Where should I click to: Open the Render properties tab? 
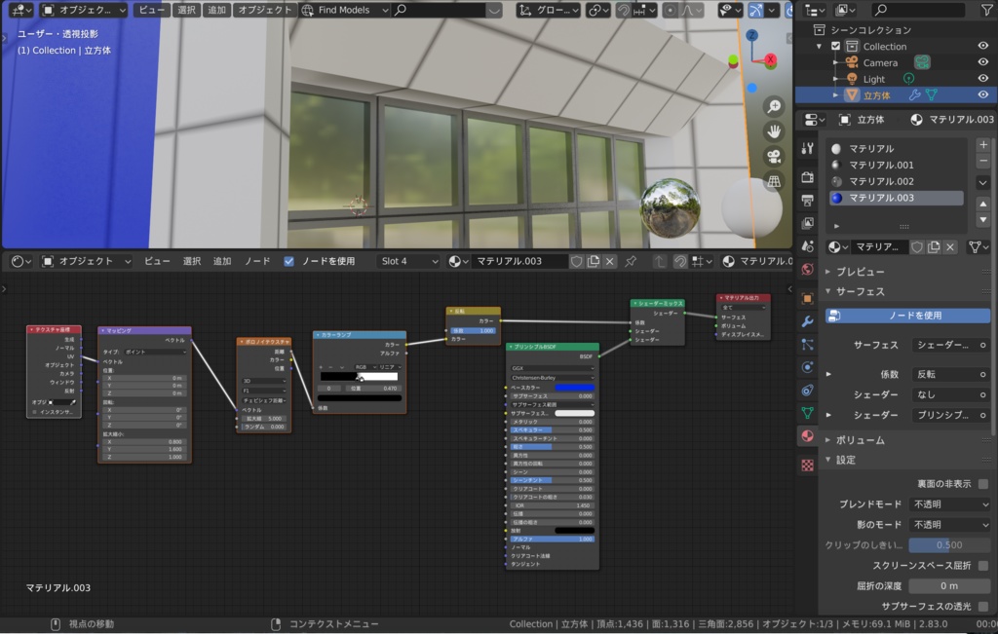[x=807, y=177]
